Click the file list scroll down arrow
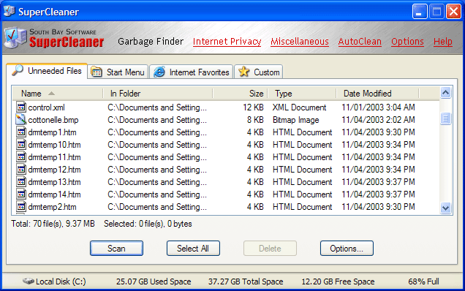Image resolution: width=465 pixels, height=291 pixels. tap(445, 208)
